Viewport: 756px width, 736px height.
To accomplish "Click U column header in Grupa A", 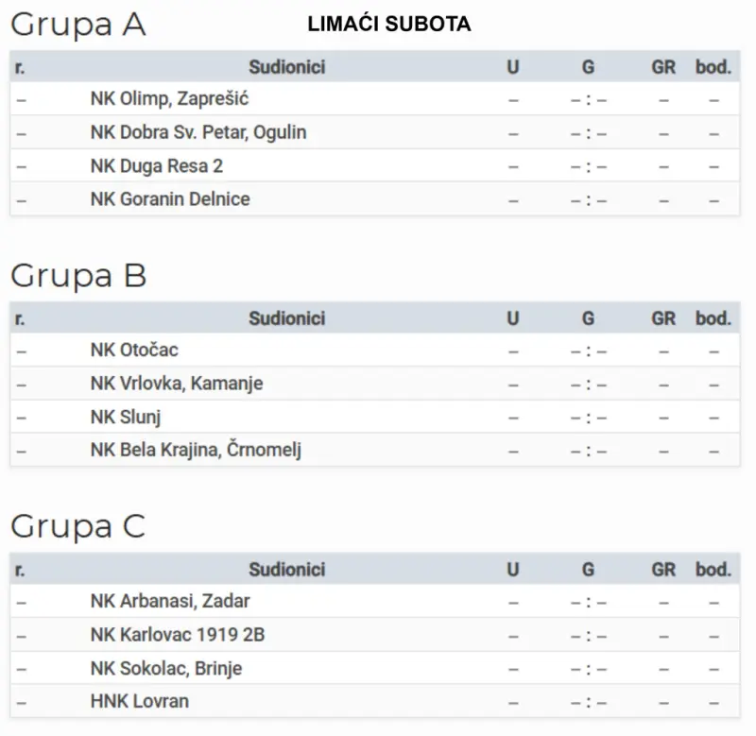I will 513,67.
